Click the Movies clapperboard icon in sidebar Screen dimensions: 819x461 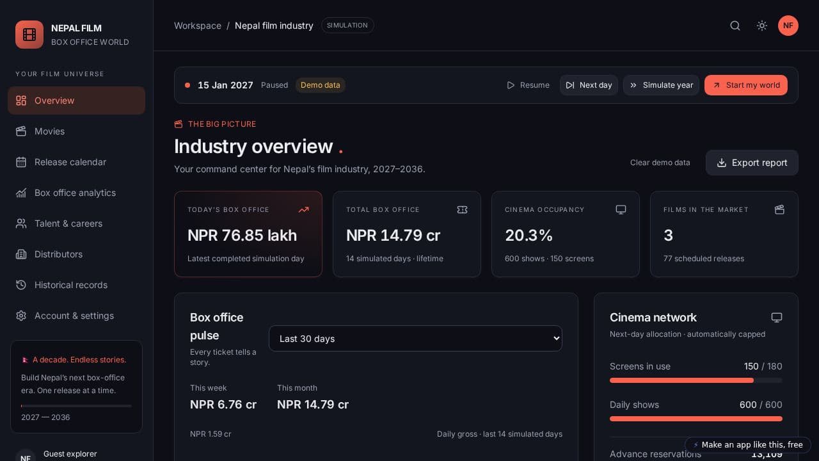(x=21, y=131)
